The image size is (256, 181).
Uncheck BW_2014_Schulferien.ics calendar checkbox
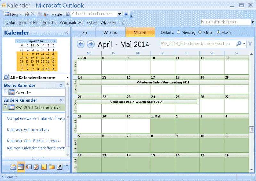[x=5, y=106]
